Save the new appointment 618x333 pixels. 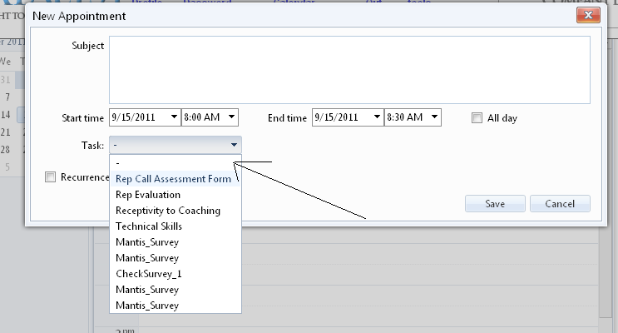pyautogui.click(x=494, y=204)
